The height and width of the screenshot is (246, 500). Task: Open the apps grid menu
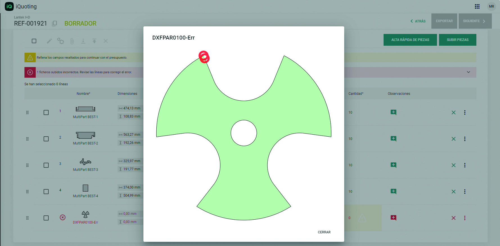[477, 6]
